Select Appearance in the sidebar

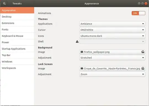point(17,10)
